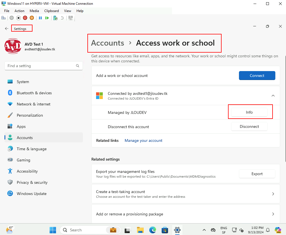The height and width of the screenshot is (235, 286).
Task: Collapse the Connected by avdtest1 account section
Action: click(273, 96)
